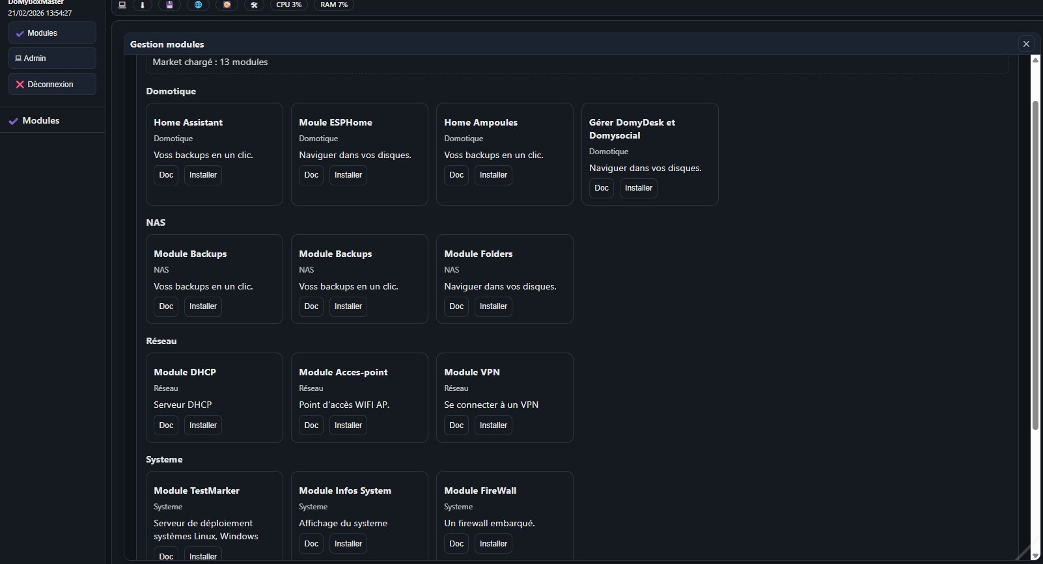The width and height of the screenshot is (1043, 564).
Task: Click the CPU 3% indicator
Action: (289, 5)
